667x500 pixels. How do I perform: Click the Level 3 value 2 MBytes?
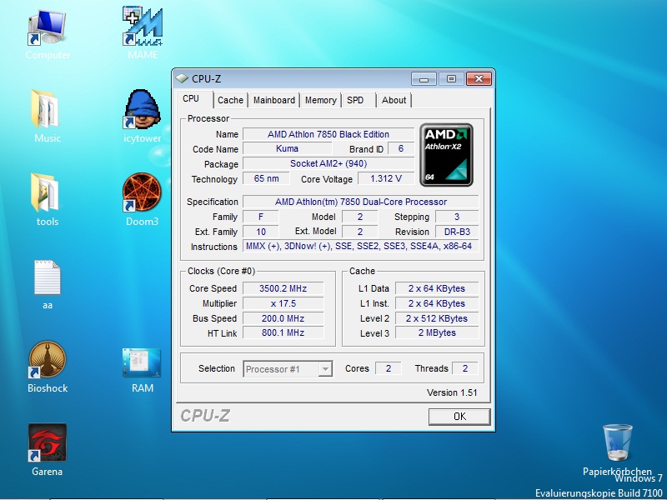tap(437, 332)
